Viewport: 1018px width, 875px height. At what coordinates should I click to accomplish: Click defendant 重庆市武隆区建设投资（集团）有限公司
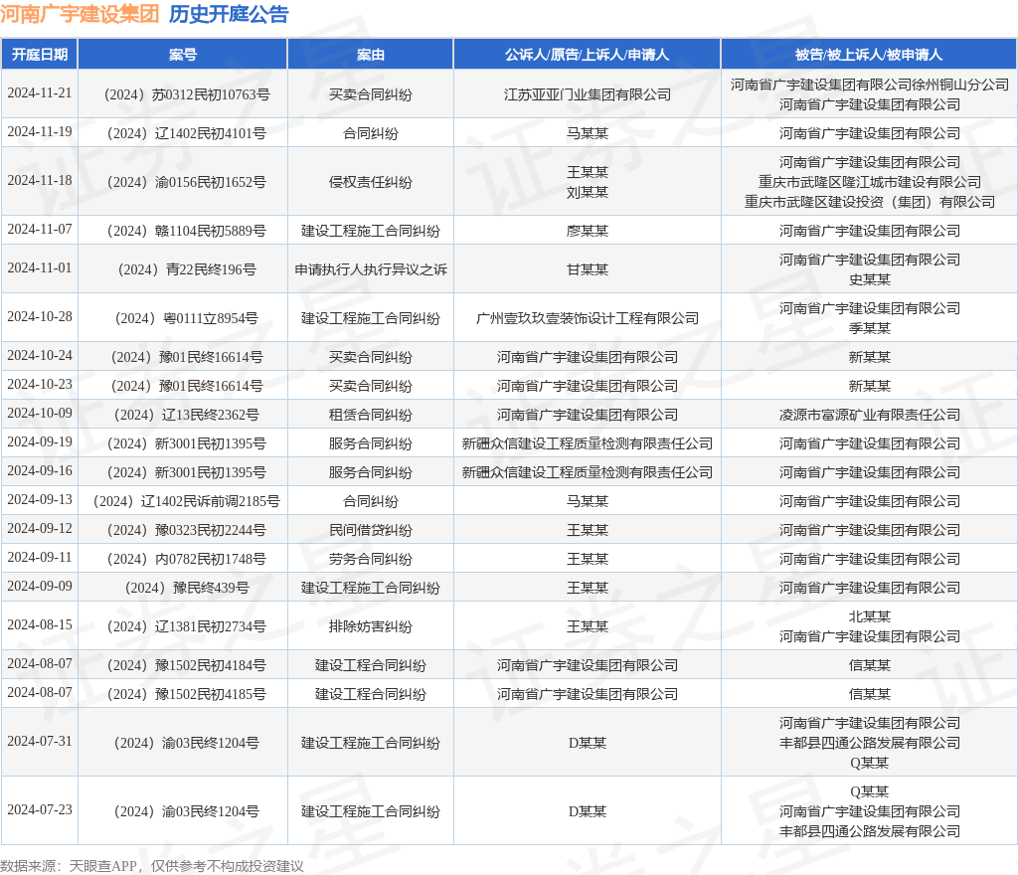[869, 202]
